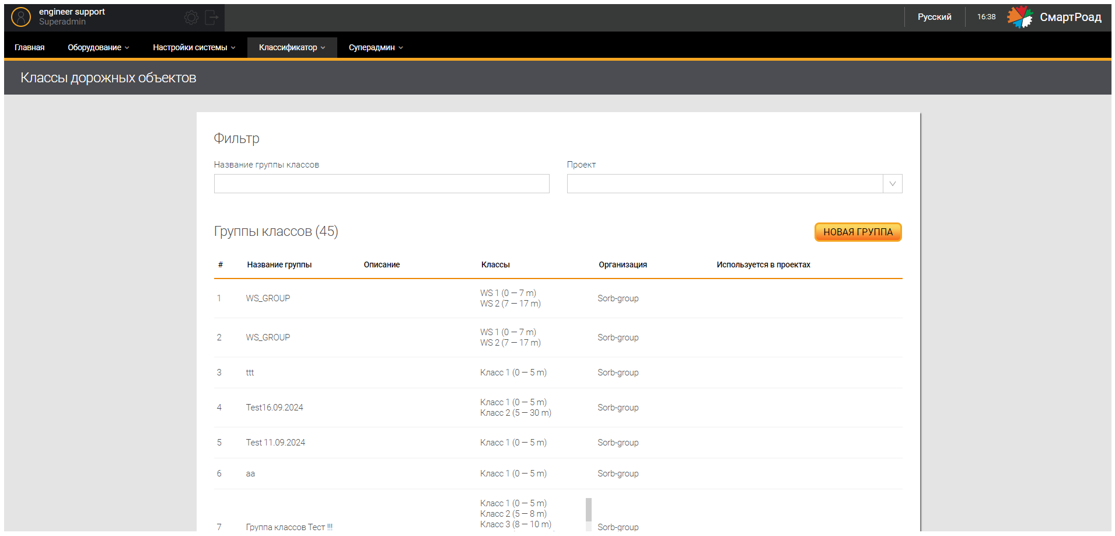Click the Классы column header
The height and width of the screenshot is (536, 1115).
[495, 264]
